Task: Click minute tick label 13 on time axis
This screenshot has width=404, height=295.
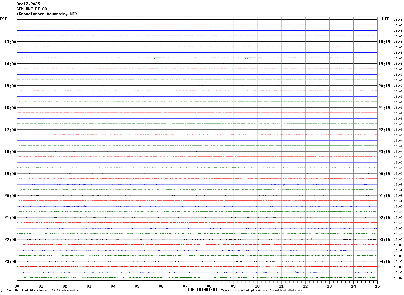Action: click(329, 286)
